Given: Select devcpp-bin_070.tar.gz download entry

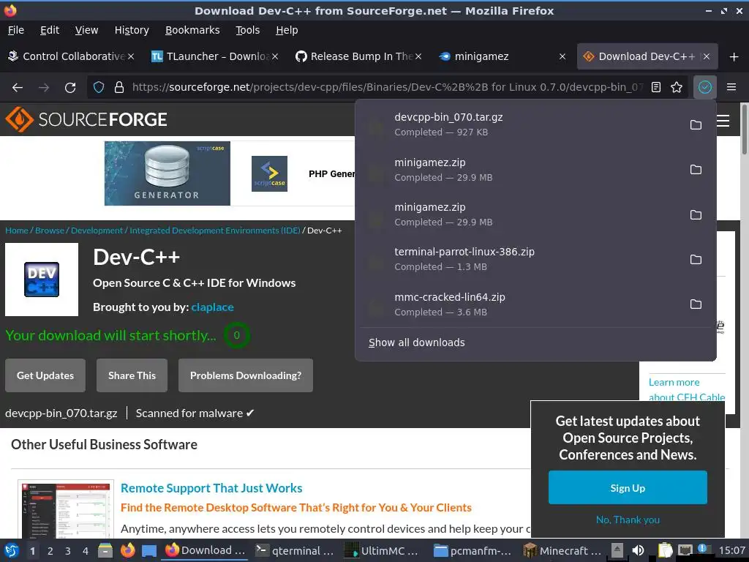Looking at the screenshot, I should pyautogui.click(x=521, y=124).
